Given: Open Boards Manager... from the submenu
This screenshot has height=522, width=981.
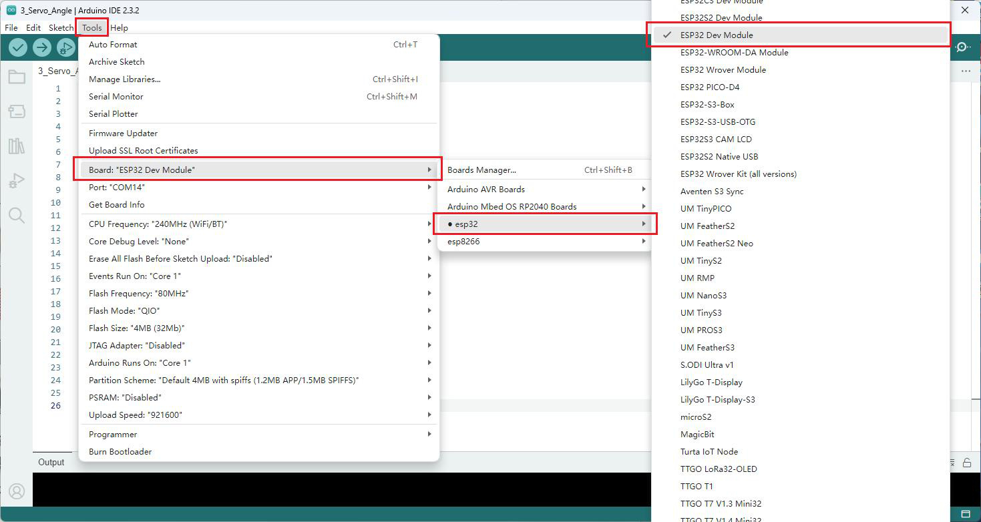Looking at the screenshot, I should coord(546,170).
